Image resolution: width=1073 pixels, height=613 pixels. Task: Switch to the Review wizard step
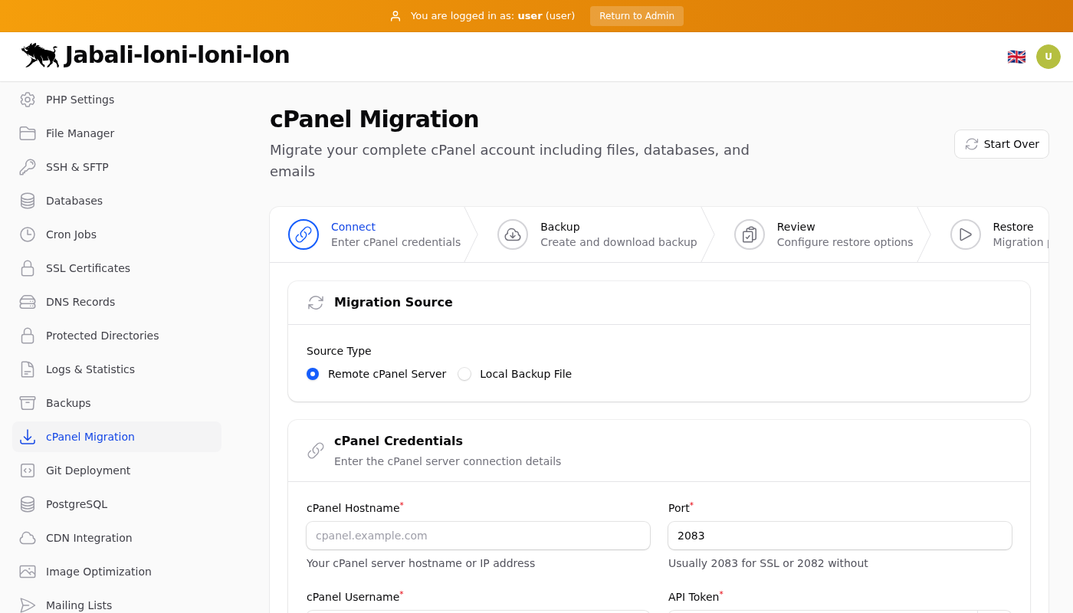[823, 234]
